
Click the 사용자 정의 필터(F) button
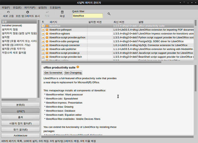click(x=20, y=123)
